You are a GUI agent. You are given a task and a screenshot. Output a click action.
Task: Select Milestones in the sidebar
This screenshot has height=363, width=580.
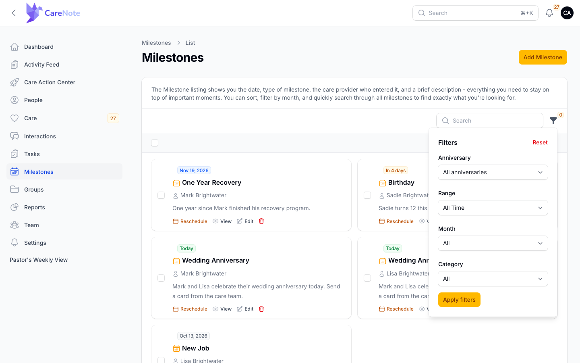click(64, 172)
